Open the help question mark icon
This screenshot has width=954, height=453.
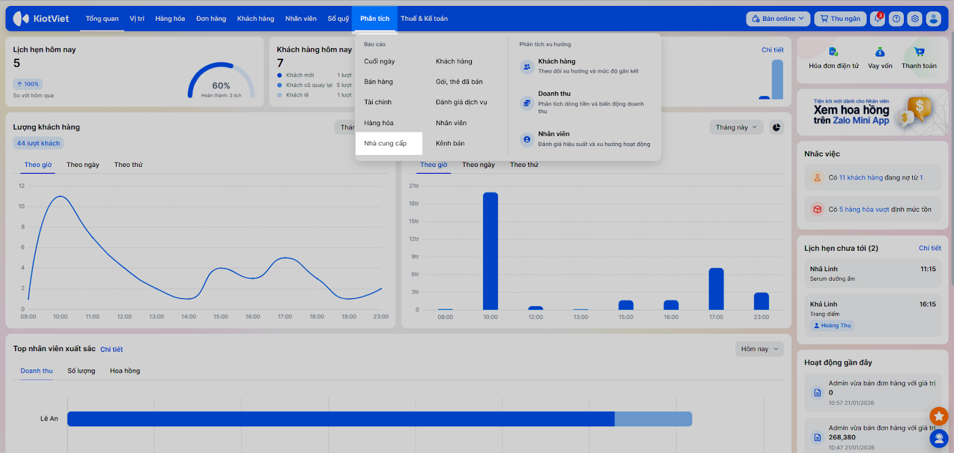coord(896,18)
